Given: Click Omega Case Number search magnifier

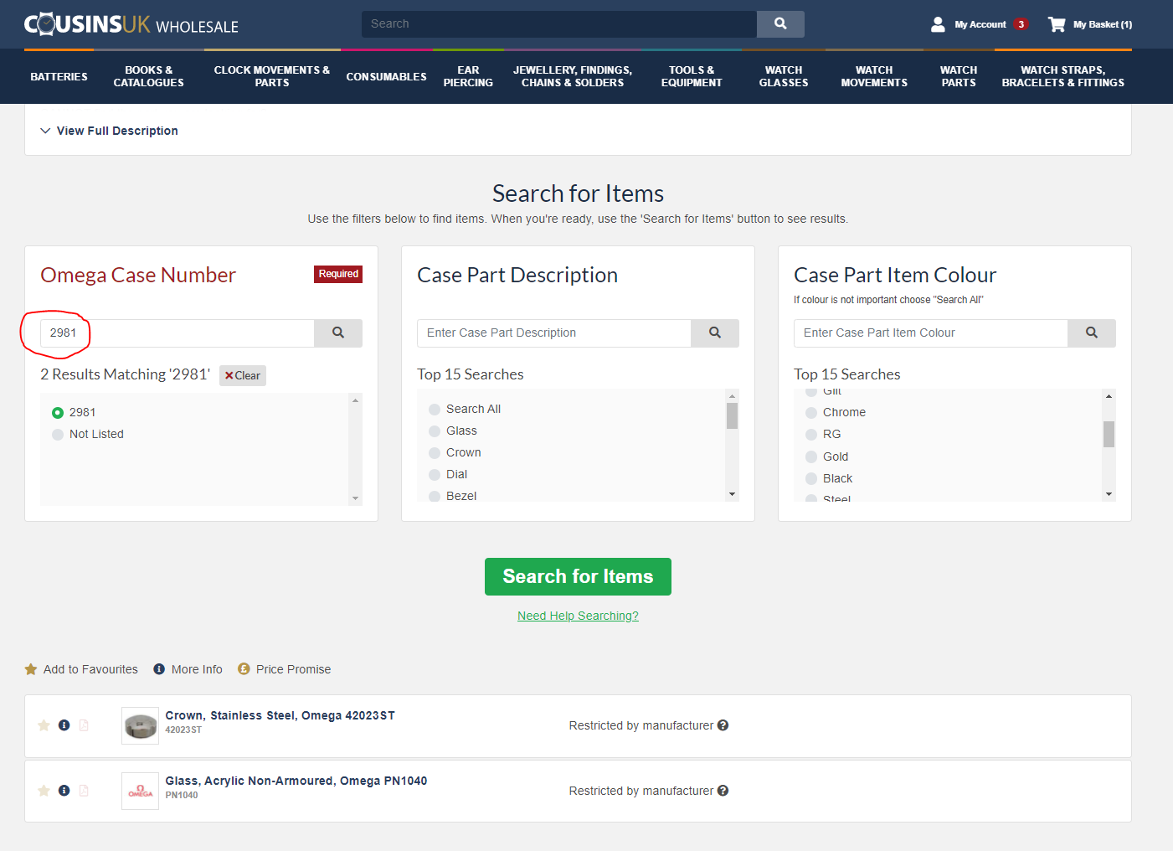Looking at the screenshot, I should coord(338,333).
